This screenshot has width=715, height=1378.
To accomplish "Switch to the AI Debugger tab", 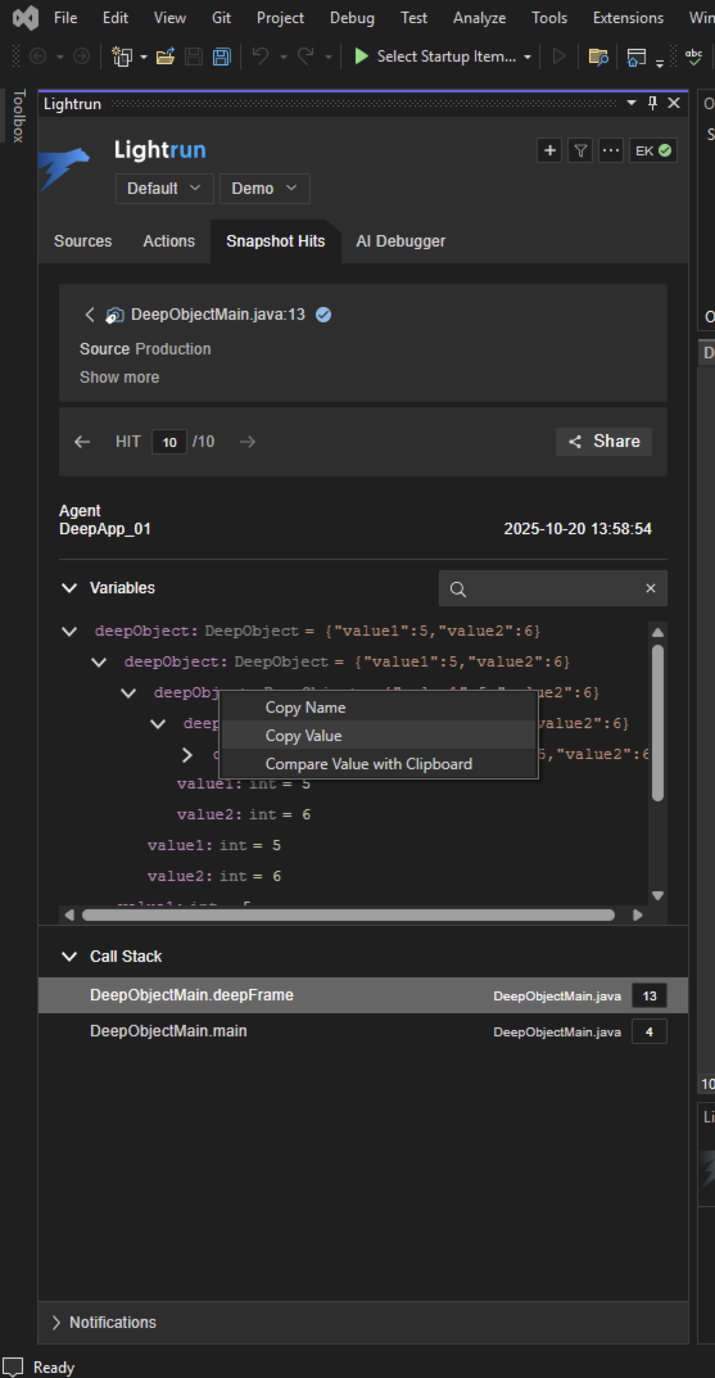I will pyautogui.click(x=401, y=241).
